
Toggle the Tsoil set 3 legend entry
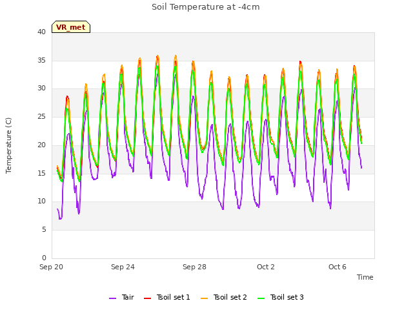tap(281, 298)
